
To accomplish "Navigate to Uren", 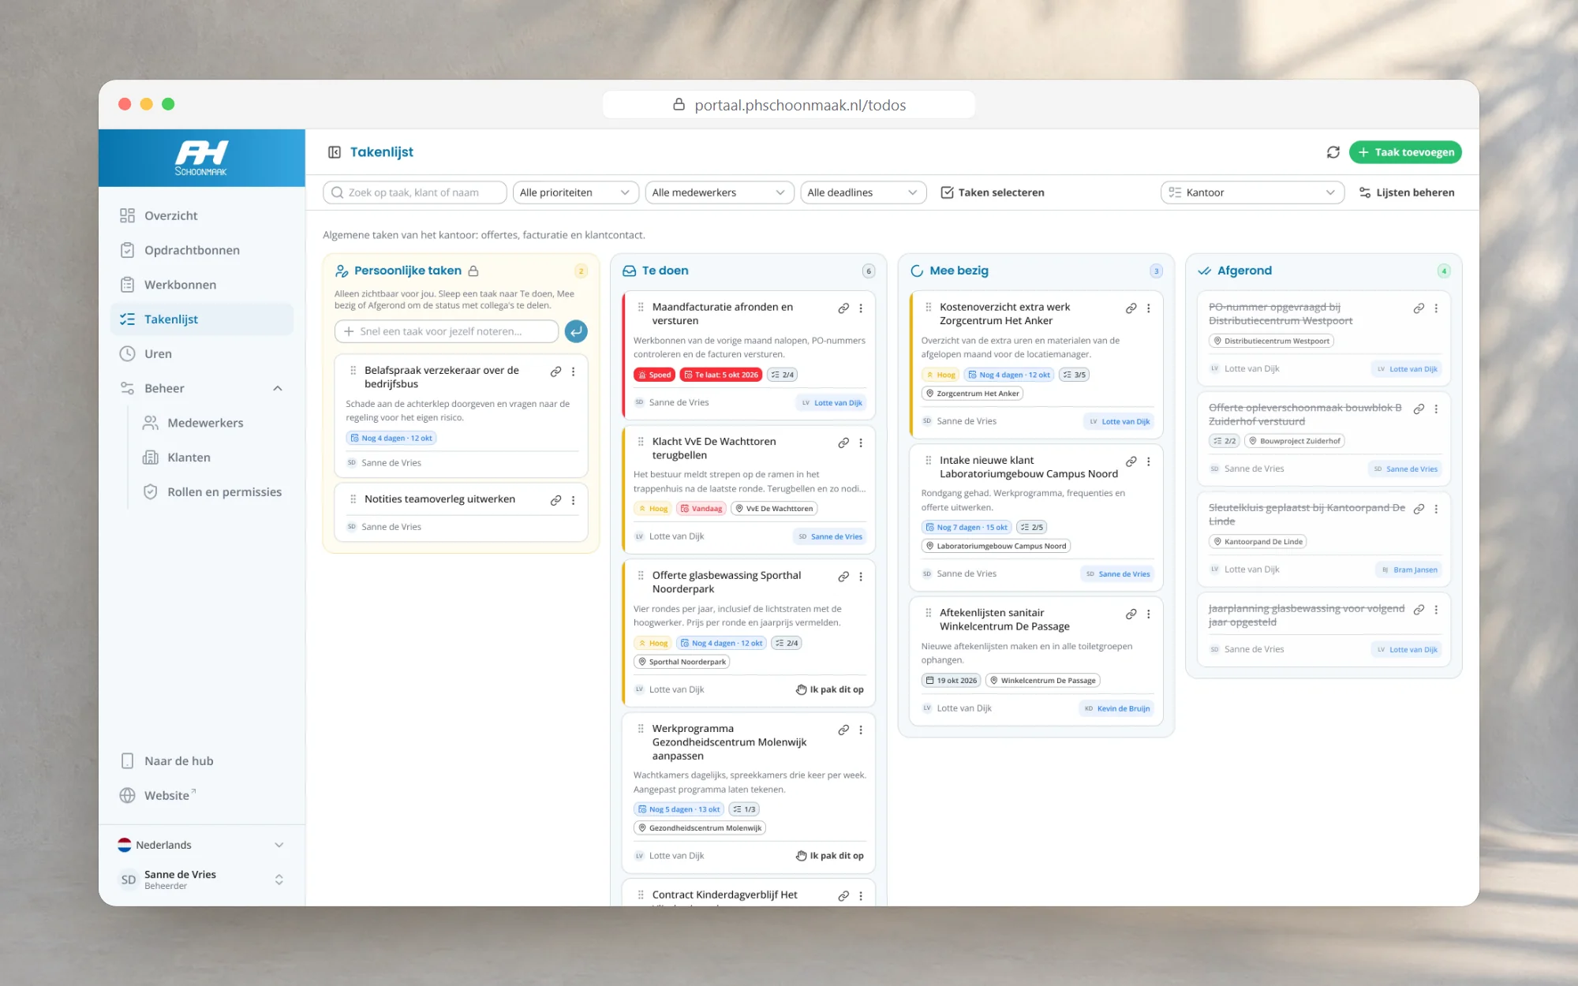I will click(201, 353).
